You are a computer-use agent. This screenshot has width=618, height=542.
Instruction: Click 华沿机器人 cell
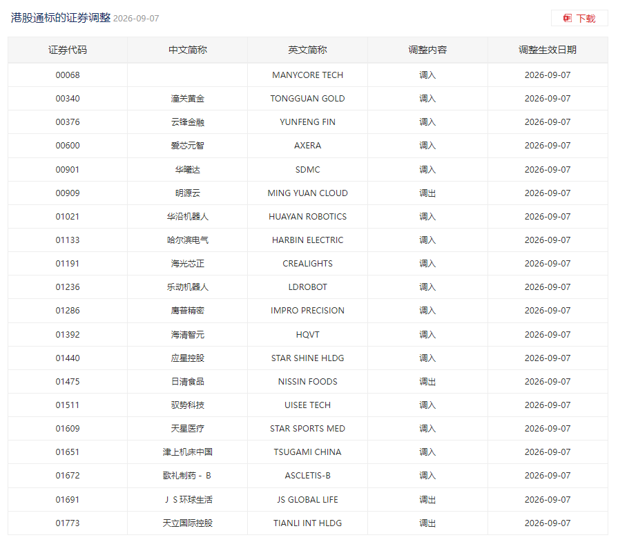click(x=188, y=216)
